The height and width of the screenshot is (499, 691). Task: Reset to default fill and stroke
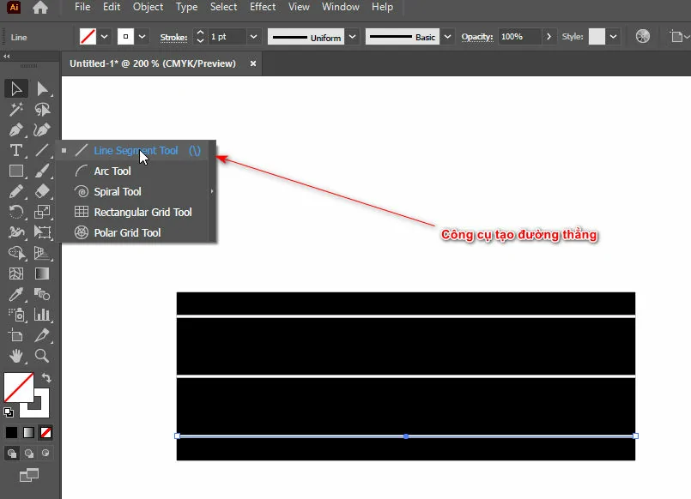[x=9, y=412]
